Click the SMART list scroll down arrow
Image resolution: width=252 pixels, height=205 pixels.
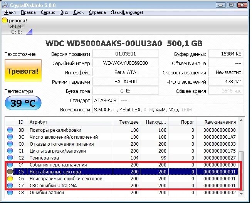point(241,194)
